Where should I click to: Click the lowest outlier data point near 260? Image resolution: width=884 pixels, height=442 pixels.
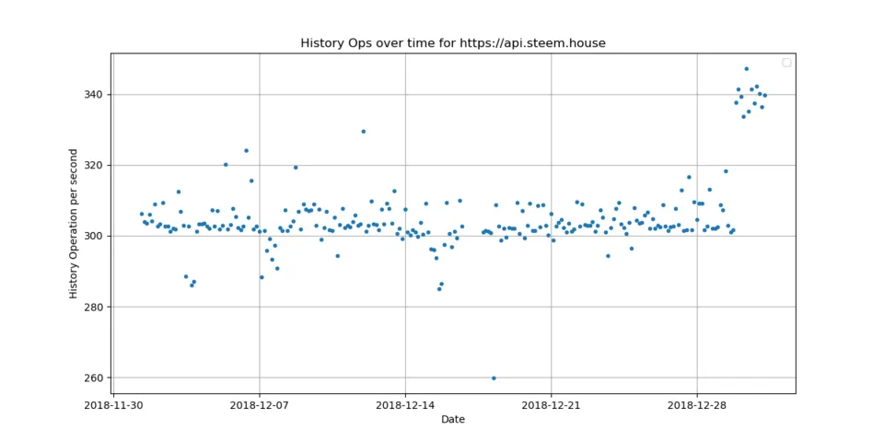click(494, 378)
